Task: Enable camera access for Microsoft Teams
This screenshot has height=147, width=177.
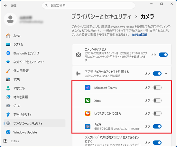Action: pyautogui.click(x=157, y=88)
